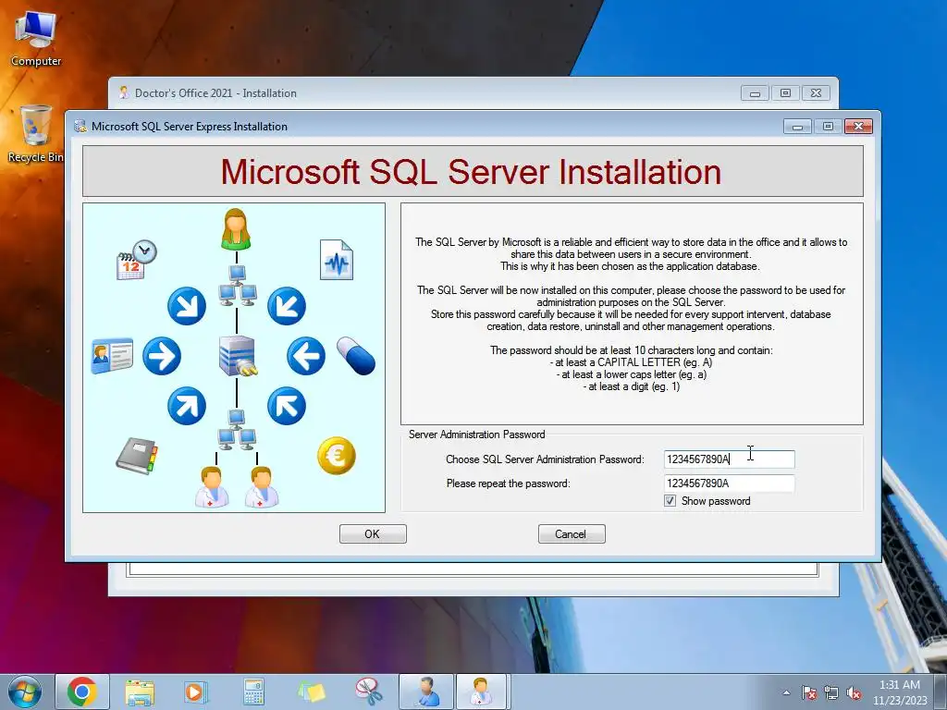The image size is (947, 710).
Task: Click the lower network computers icon
Action: (x=237, y=430)
